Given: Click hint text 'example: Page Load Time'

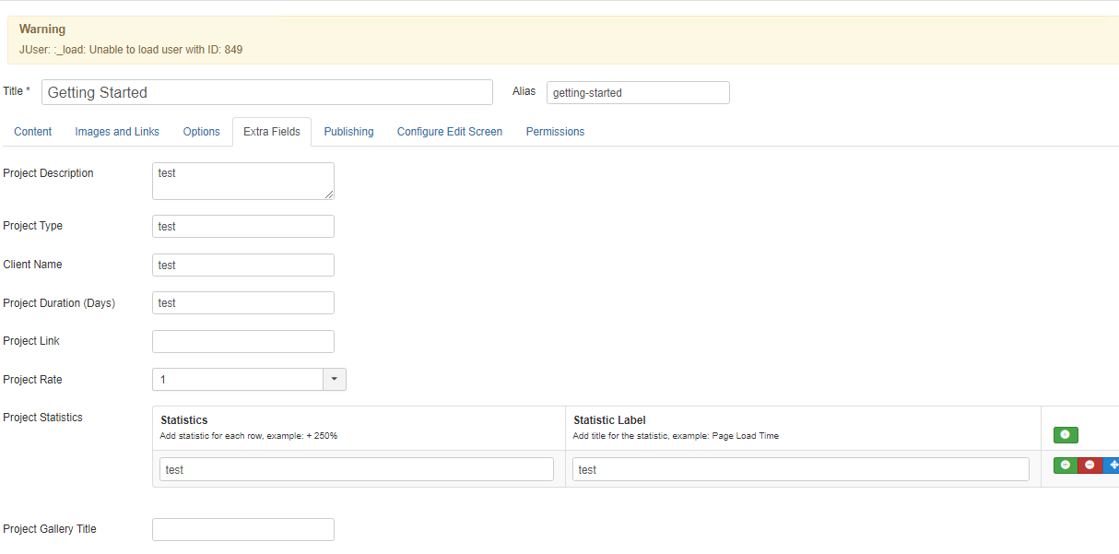Looking at the screenshot, I should coord(728,436).
